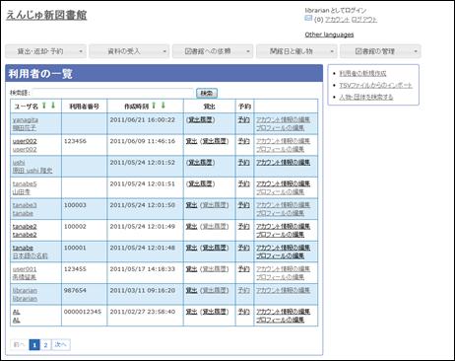Sort user name column descending arrow
This screenshot has width=455, height=361.
53,106
